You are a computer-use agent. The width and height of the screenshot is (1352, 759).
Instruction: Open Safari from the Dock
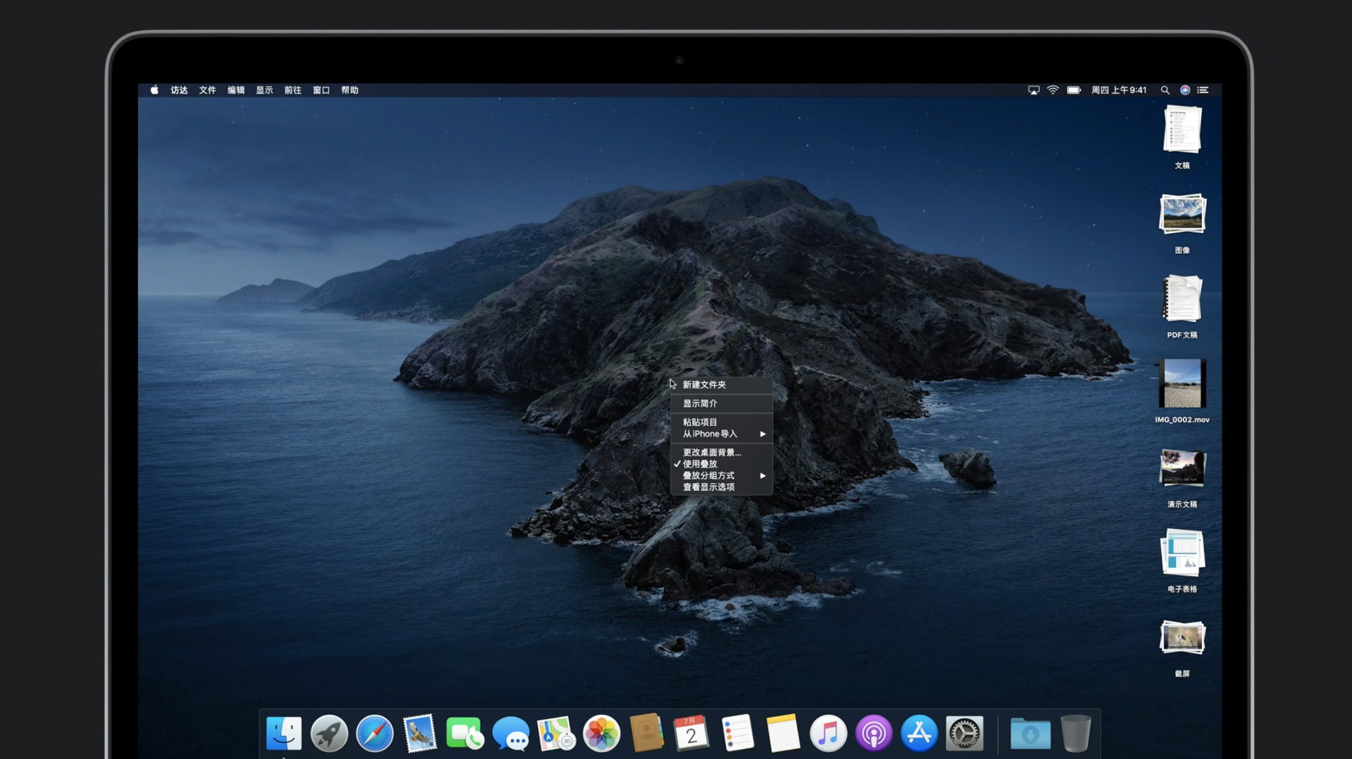(375, 733)
